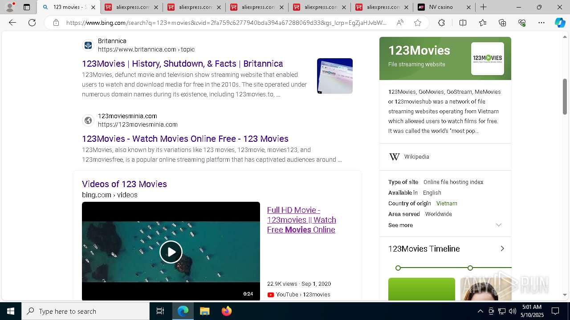Go back to the previous page
The height and width of the screenshot is (320, 570).
coord(12,23)
